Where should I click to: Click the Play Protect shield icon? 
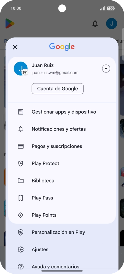21,164
